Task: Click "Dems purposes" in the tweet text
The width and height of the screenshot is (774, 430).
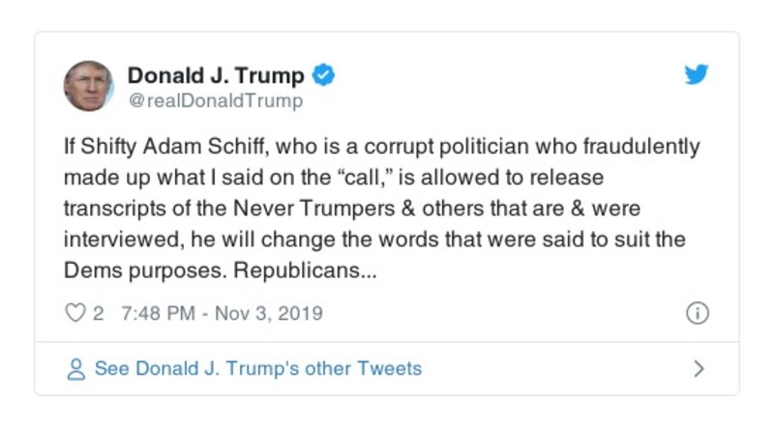Action: coord(146,272)
